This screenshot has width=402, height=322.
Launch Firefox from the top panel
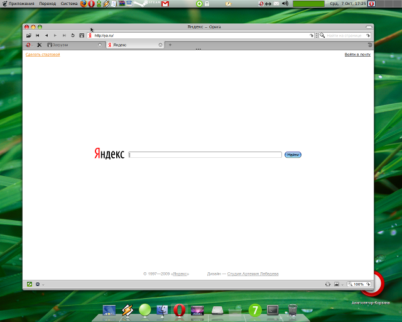coord(84,4)
